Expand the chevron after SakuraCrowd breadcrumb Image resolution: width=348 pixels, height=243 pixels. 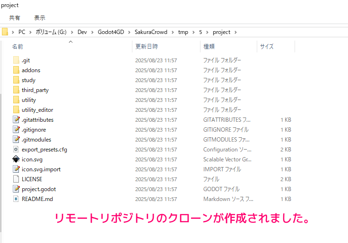(x=173, y=32)
